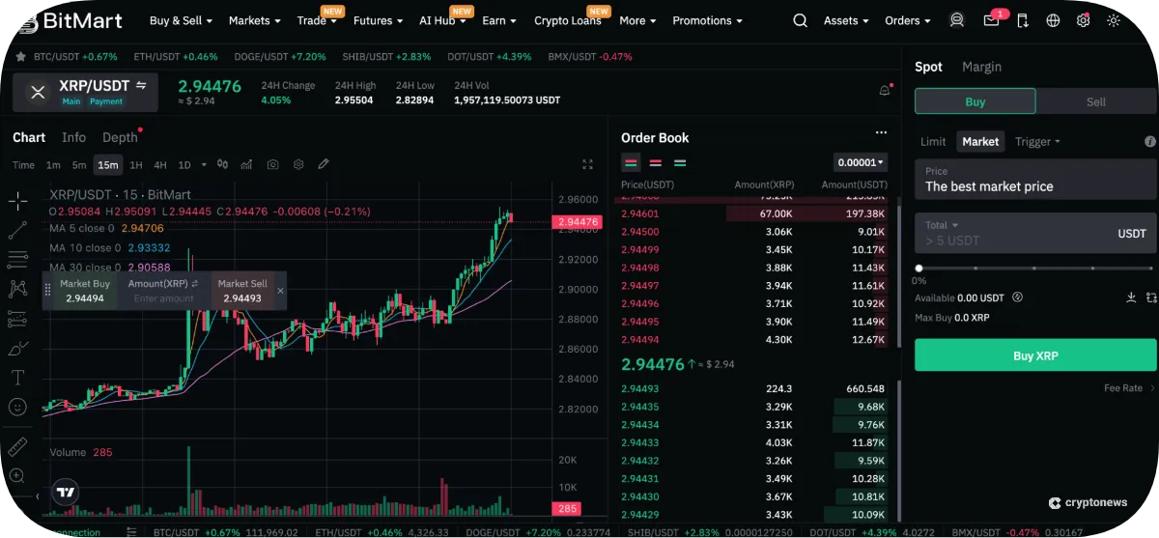Image resolution: width=1159 pixels, height=538 pixels.
Task: Open the chart indicators icon
Action: (247, 164)
